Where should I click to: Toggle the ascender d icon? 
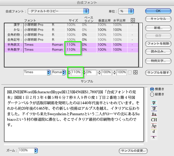154,131
